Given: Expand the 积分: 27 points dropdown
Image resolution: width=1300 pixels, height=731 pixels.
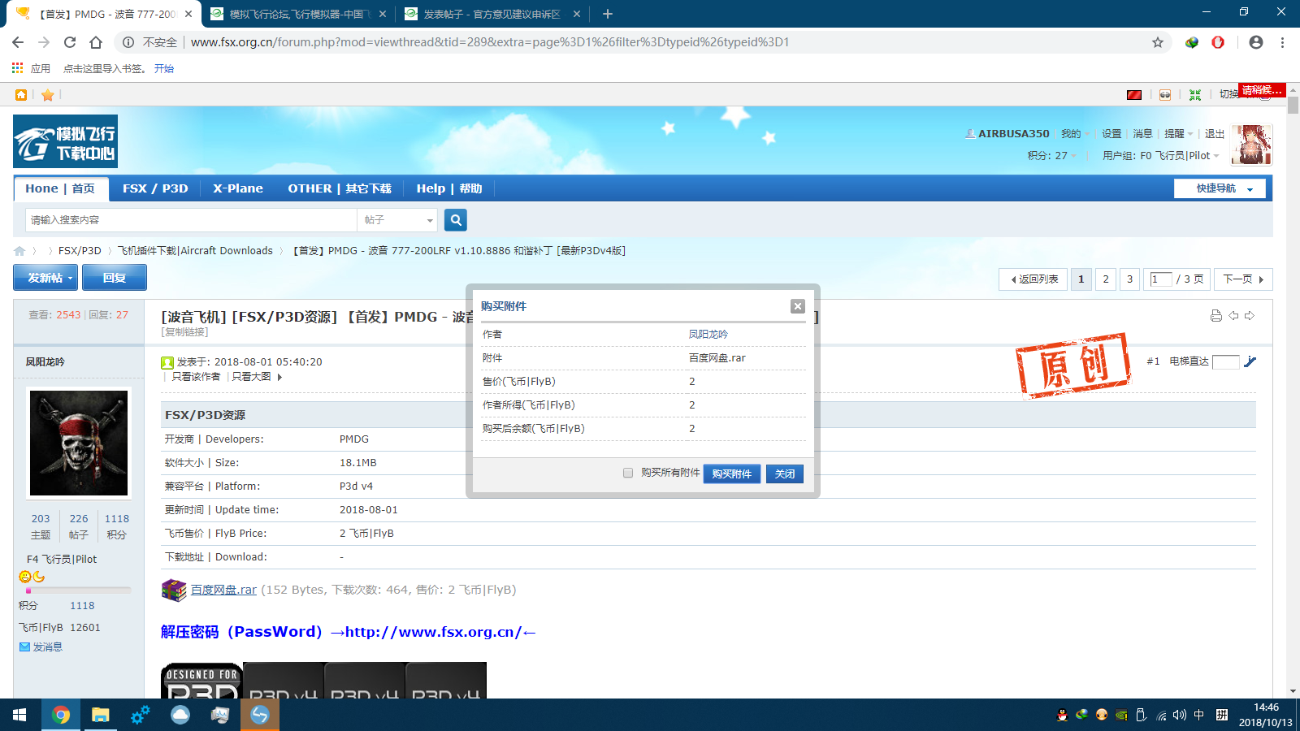Looking at the screenshot, I should pos(1051,156).
